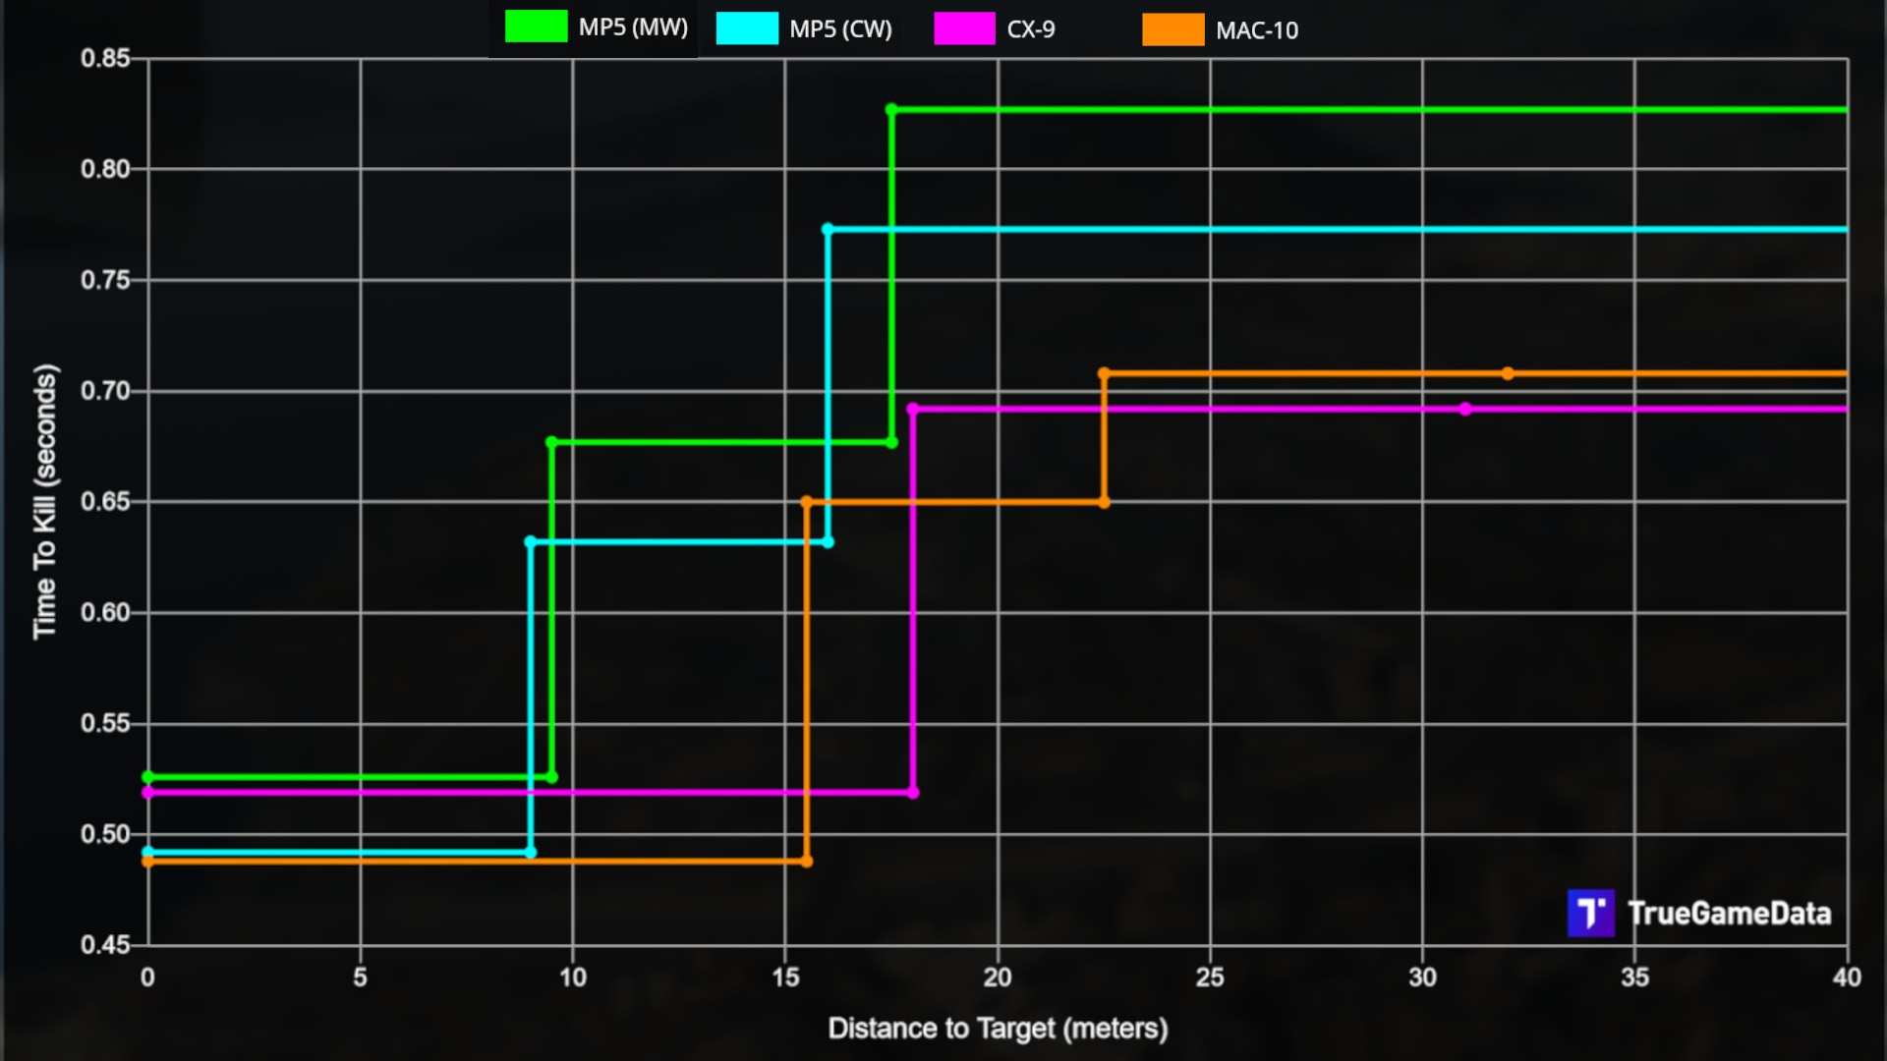
Task: Click the orange MAC-10 legend swatch
Action: [1172, 29]
